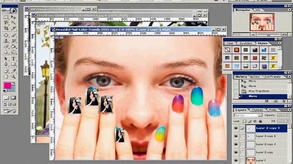Select Layer 2 copy 4

[266, 144]
